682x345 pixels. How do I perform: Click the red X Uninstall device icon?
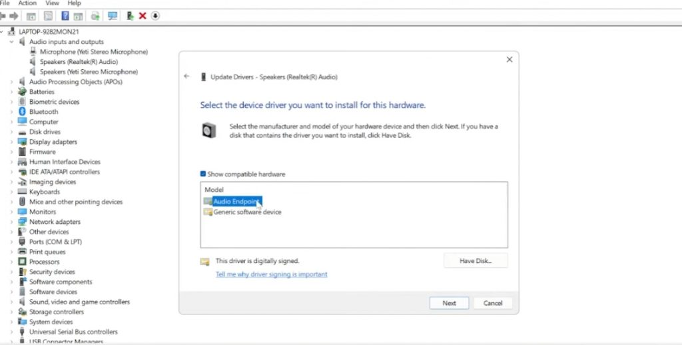tap(143, 16)
